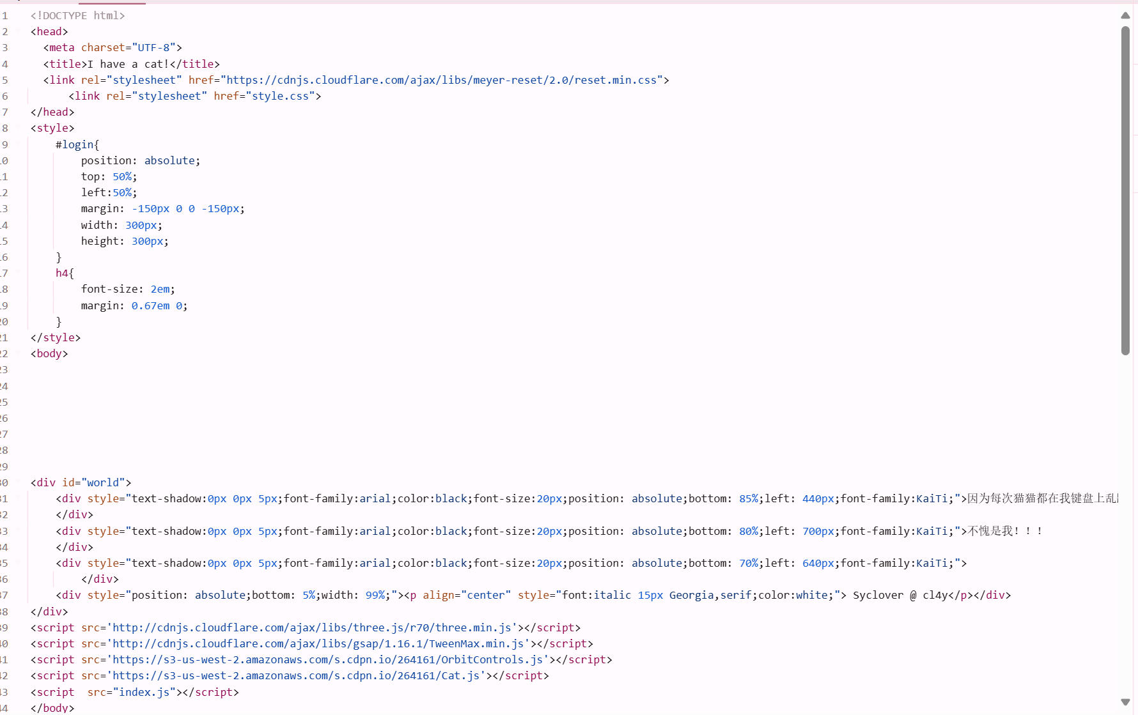Click the meyer-reset reset.min.css URL
The height and width of the screenshot is (715, 1138).
point(441,80)
